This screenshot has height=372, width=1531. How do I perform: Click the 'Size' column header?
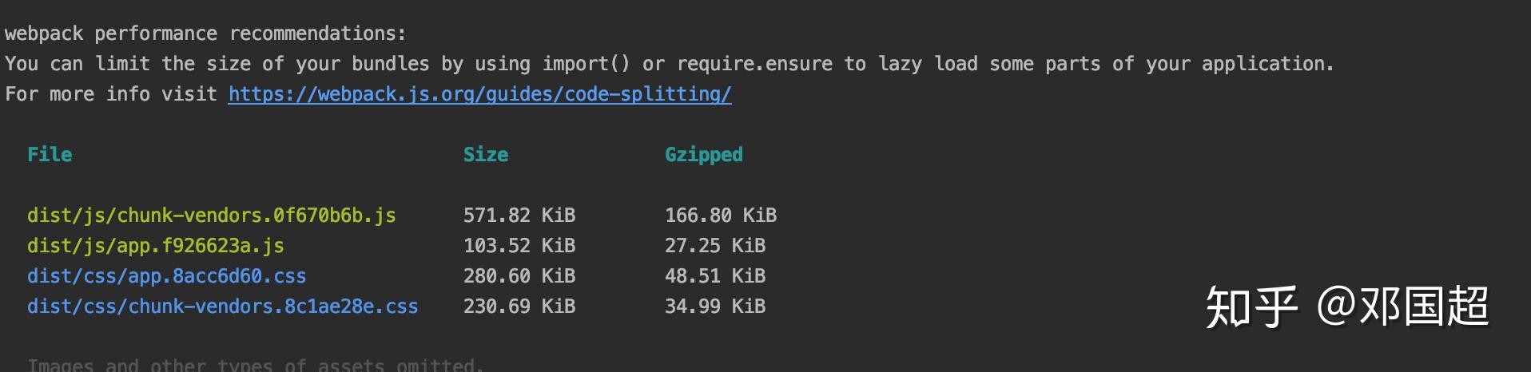pos(485,155)
